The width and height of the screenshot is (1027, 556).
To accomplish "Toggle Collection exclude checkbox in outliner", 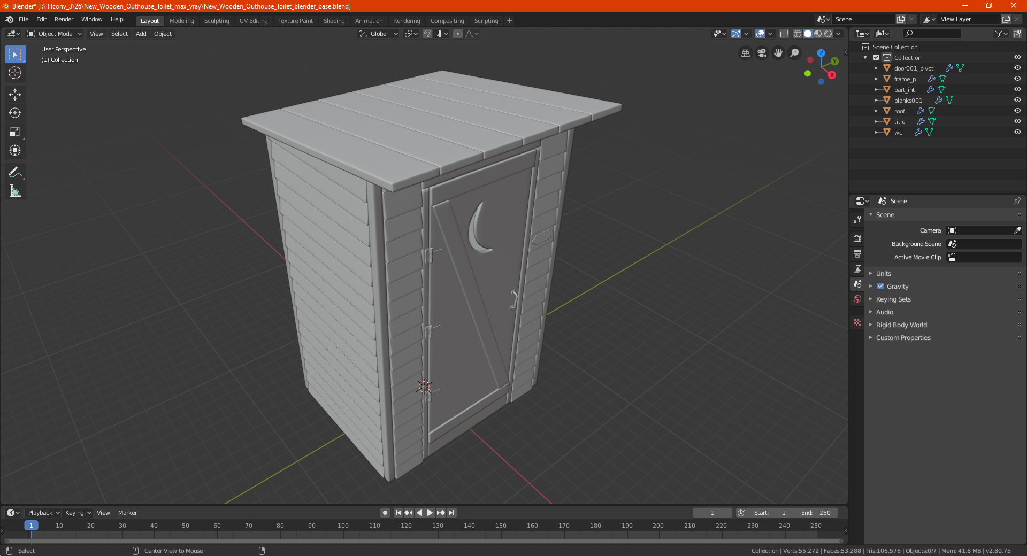I will pos(876,57).
